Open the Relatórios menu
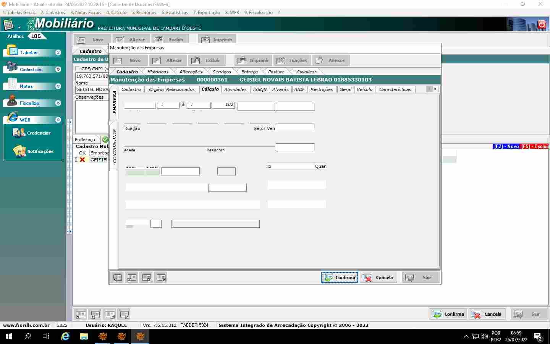This screenshot has width=550, height=344. (x=144, y=13)
